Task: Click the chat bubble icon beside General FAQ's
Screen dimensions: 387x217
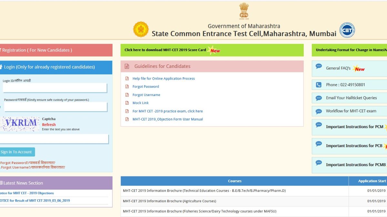Action: point(319,66)
